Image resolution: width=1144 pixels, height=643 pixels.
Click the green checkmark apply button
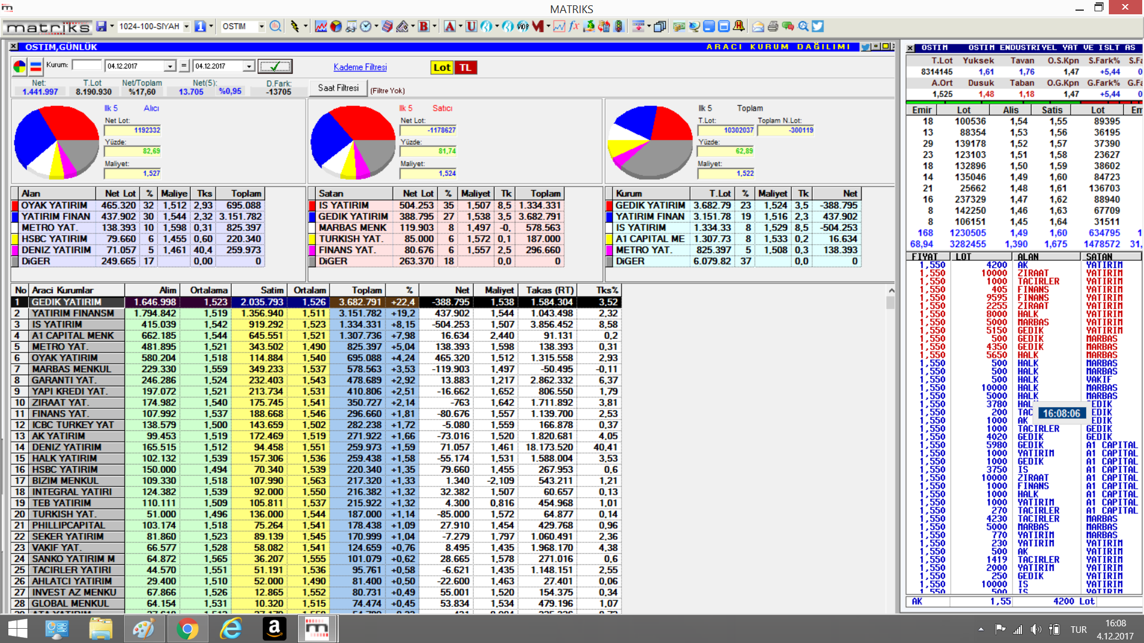tap(275, 66)
